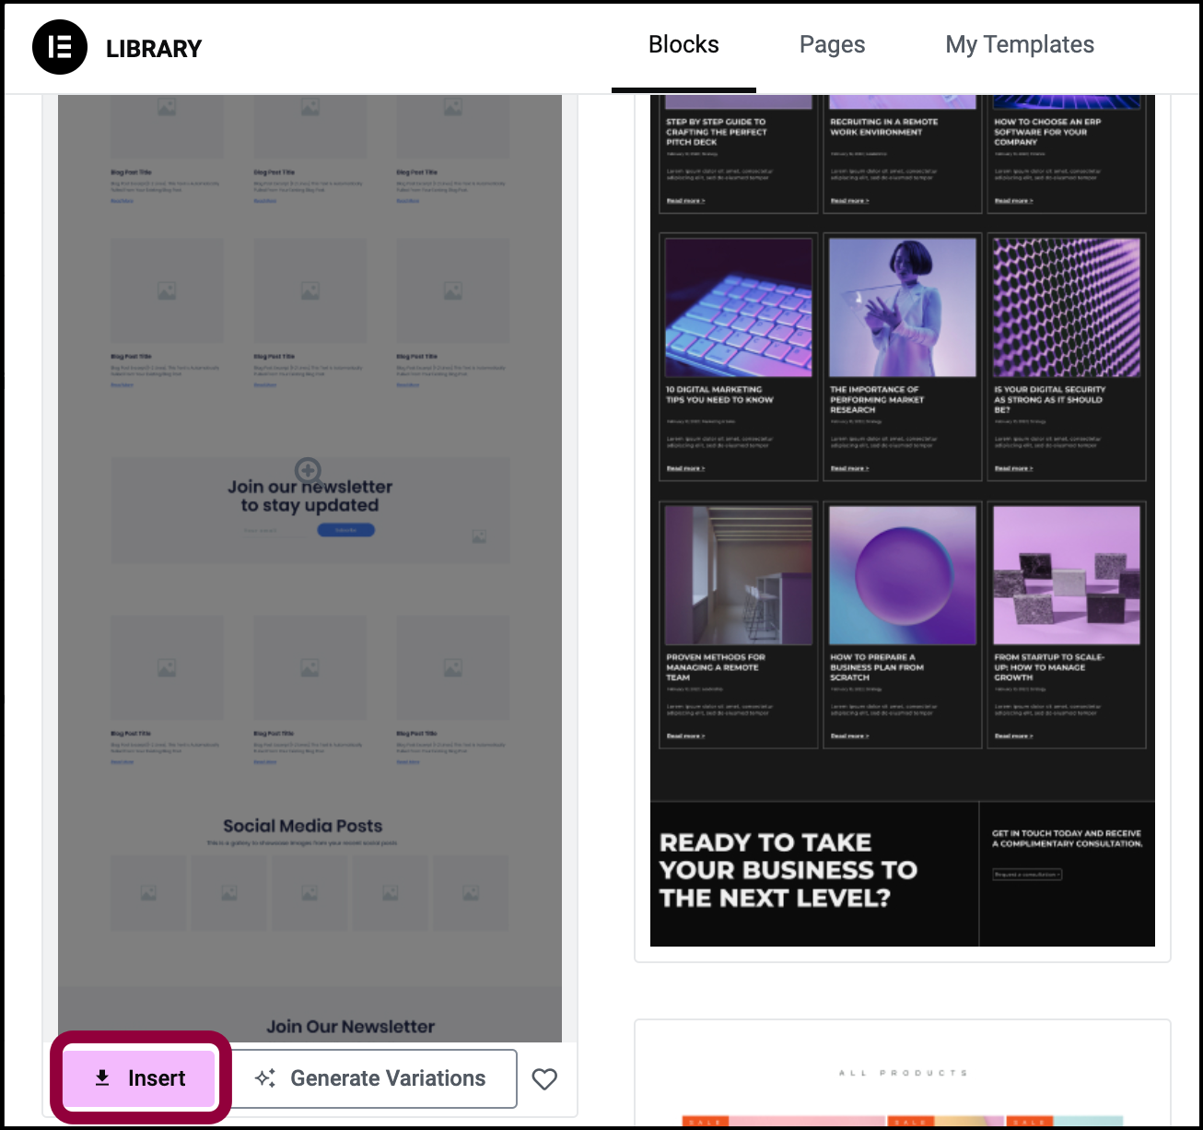
Task: Click the sparkle icon in Generate Variations
Action: [x=265, y=1077]
